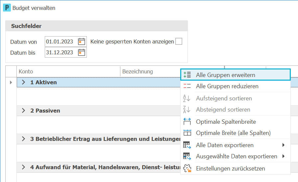The height and width of the screenshot is (182, 298).
Task: Click row indicator arrow beside 1 Aktiven
Action: click(x=11, y=82)
